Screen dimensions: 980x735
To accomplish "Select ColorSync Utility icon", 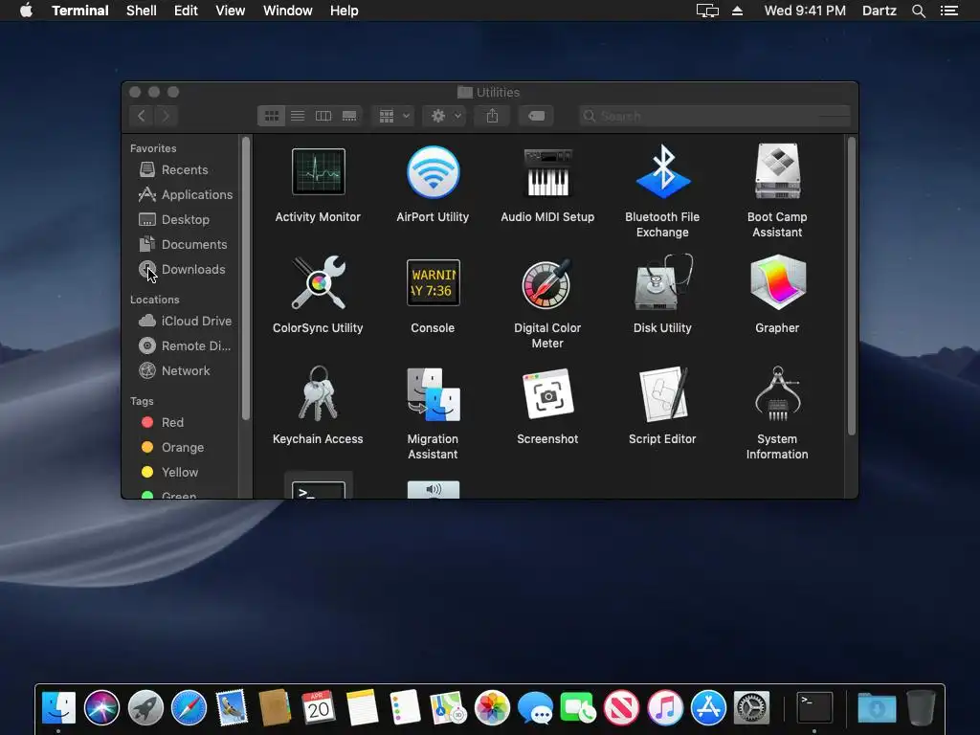I will coord(318,282).
